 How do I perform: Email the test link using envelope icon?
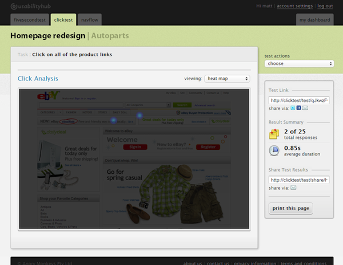[305, 108]
